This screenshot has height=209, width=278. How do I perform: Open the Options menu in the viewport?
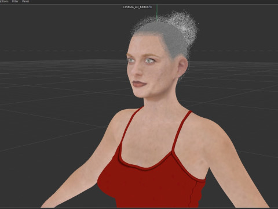(x=4, y=1)
